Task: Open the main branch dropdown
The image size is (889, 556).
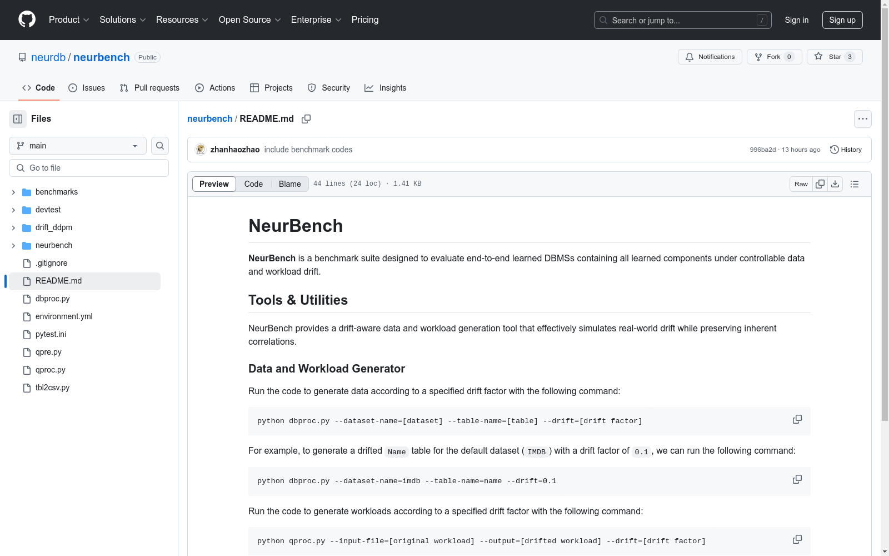Action: pyautogui.click(x=78, y=146)
